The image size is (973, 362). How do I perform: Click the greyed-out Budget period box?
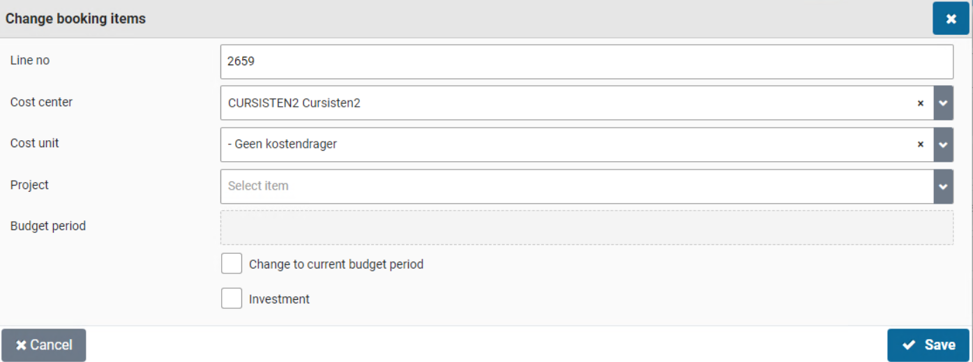pos(586,227)
